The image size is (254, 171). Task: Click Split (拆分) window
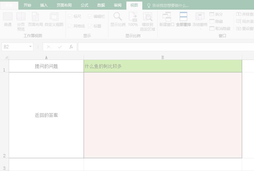216,14
